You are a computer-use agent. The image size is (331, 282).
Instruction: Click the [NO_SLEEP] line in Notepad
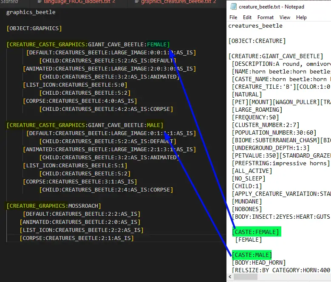coord(249,178)
